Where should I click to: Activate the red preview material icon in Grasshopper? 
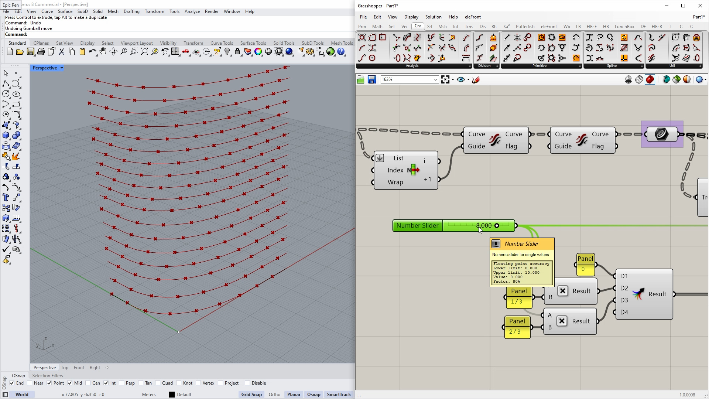(650, 79)
